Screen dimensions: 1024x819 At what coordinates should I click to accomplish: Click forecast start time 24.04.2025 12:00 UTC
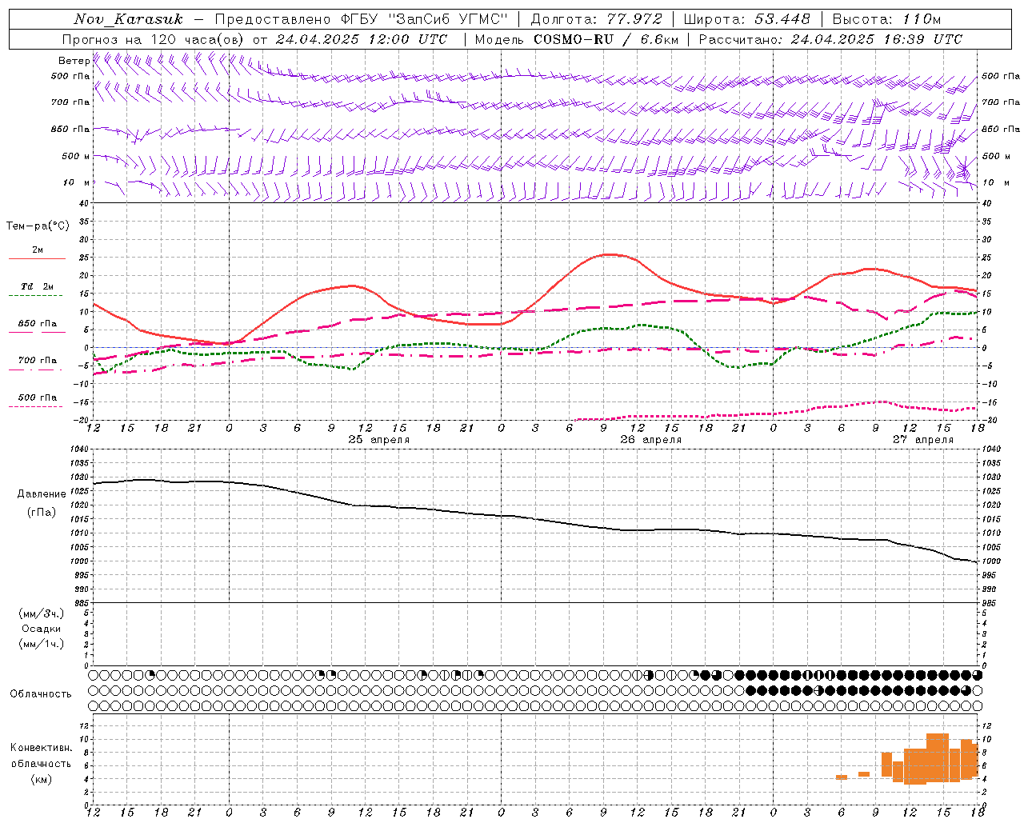click(x=362, y=39)
